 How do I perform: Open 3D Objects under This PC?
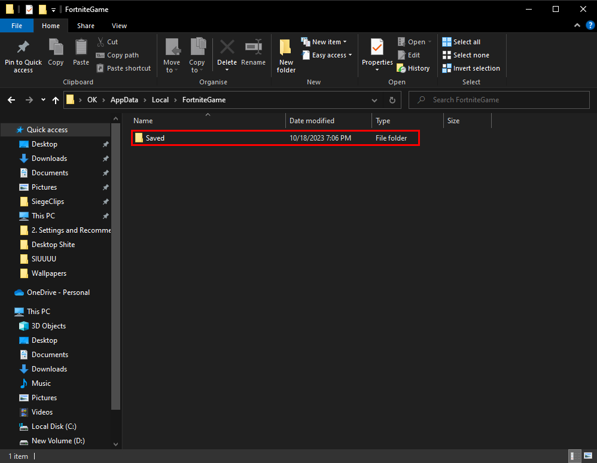pyautogui.click(x=48, y=326)
